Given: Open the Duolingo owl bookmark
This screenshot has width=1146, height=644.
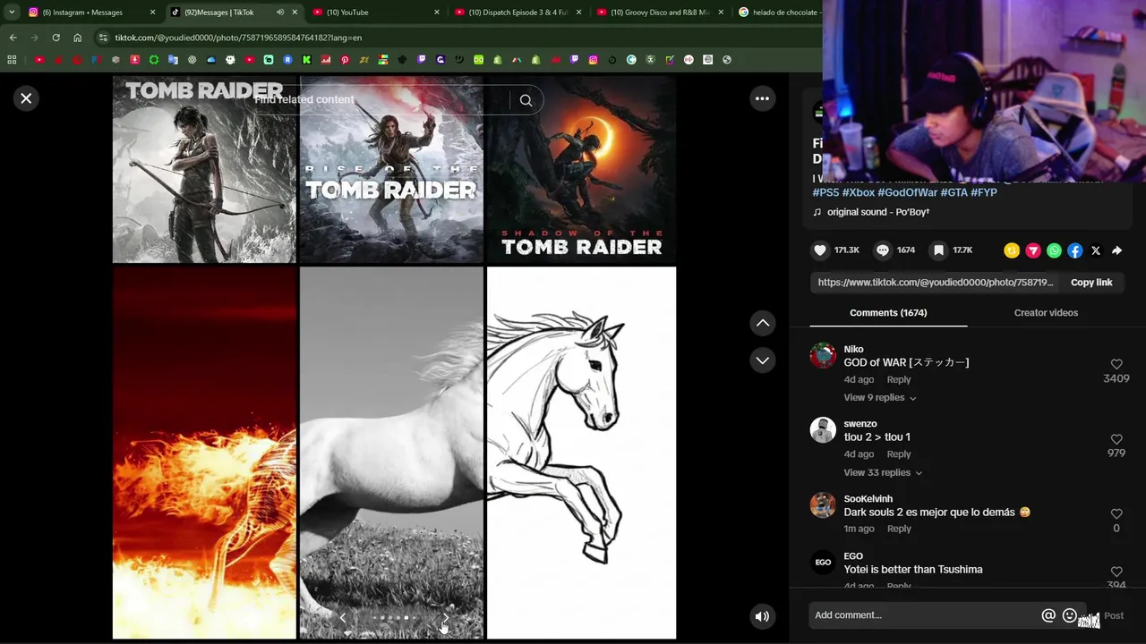Looking at the screenshot, I should coord(478,60).
